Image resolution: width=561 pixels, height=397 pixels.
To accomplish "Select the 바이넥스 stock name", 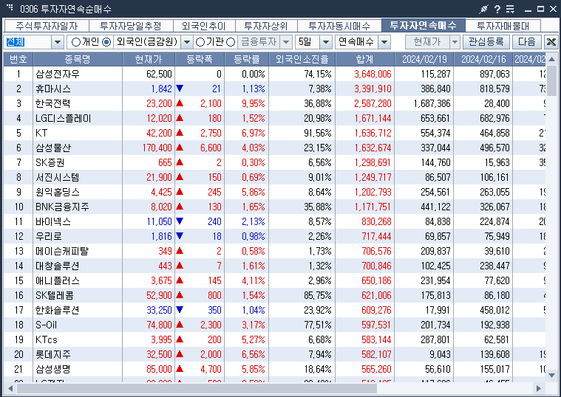I will pos(53,221).
